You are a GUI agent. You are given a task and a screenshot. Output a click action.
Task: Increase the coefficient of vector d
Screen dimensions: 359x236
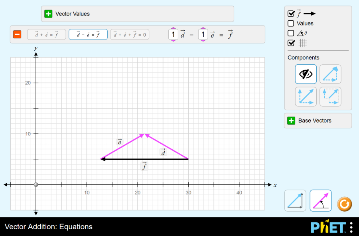(x=173, y=29)
